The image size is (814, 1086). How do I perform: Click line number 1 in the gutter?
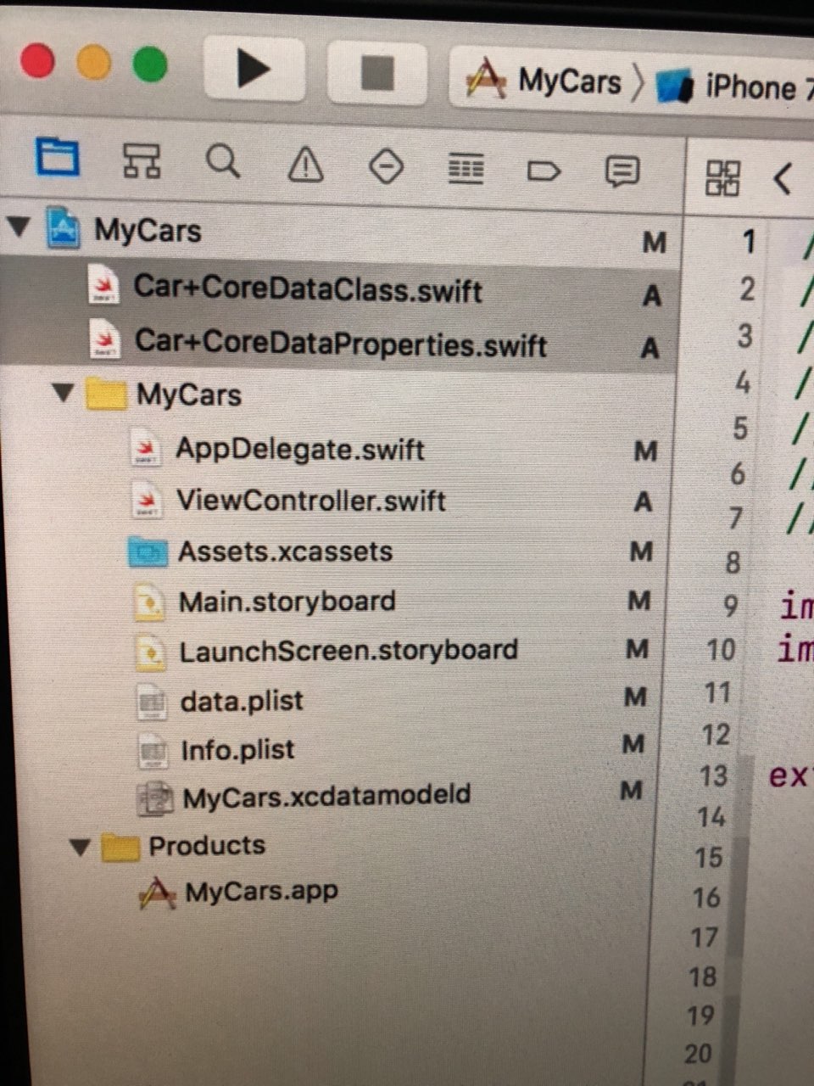(748, 242)
